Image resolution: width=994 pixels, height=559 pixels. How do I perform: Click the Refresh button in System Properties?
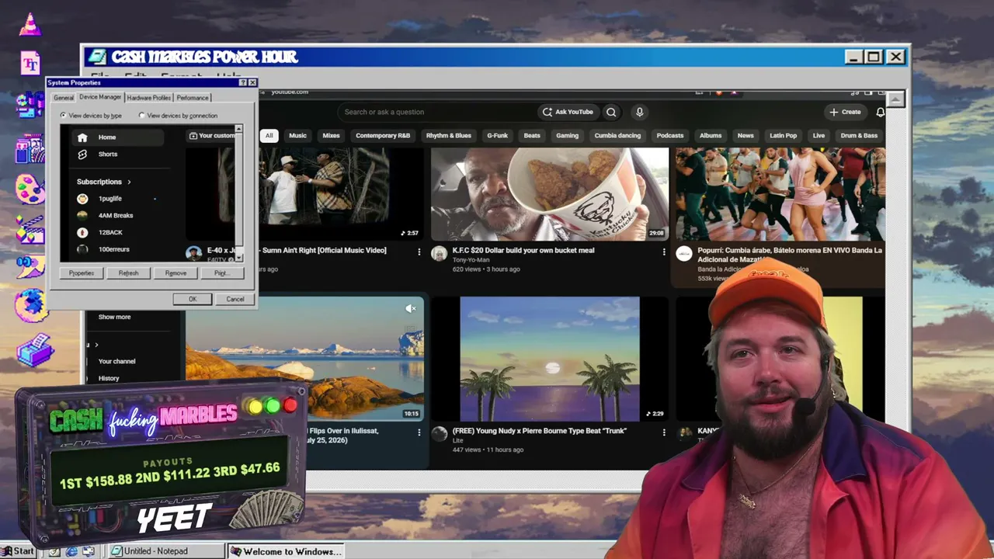pyautogui.click(x=129, y=273)
